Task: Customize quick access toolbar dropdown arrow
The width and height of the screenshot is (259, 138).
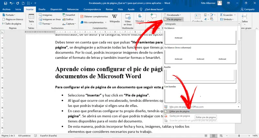Action: [35, 3]
